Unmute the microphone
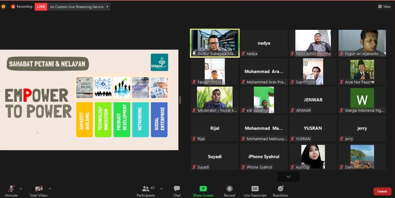 tap(11, 189)
